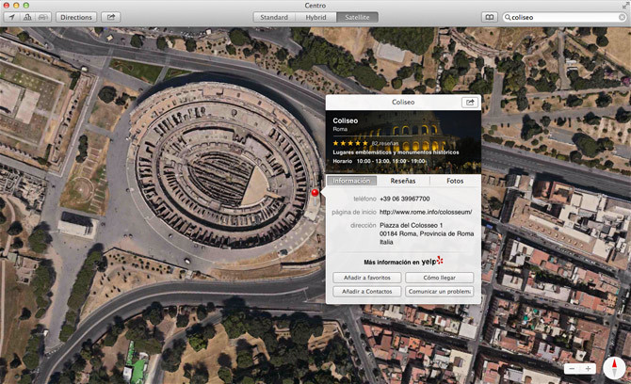Click the Cómo llegar button
The height and width of the screenshot is (384, 631).
click(x=439, y=278)
